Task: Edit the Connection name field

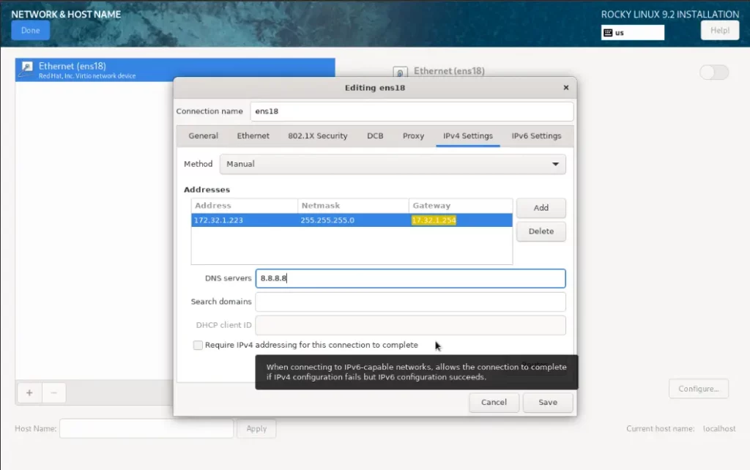Action: pyautogui.click(x=412, y=111)
